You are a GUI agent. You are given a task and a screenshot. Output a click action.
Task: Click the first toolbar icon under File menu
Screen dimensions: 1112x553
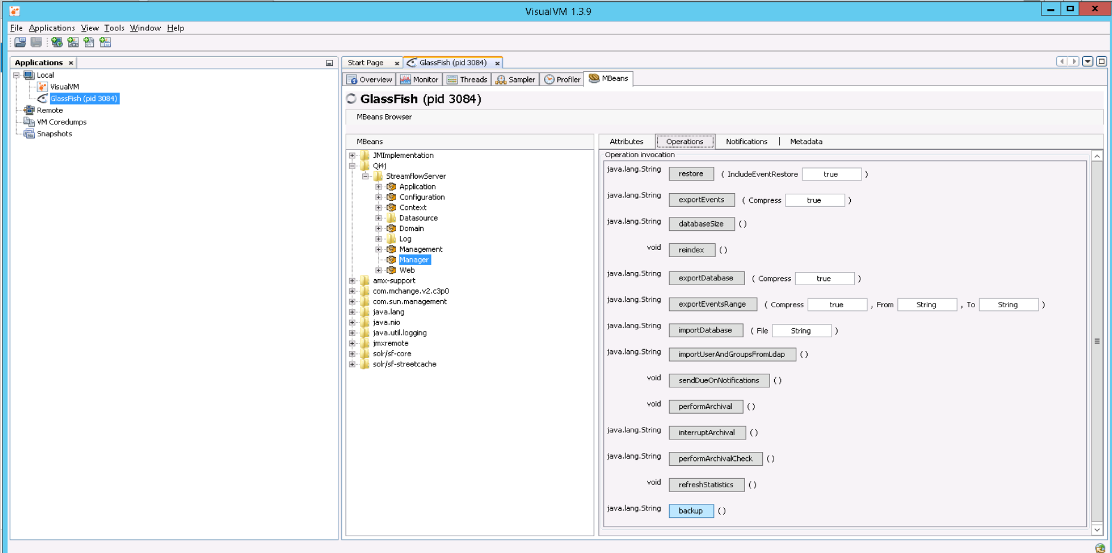20,42
